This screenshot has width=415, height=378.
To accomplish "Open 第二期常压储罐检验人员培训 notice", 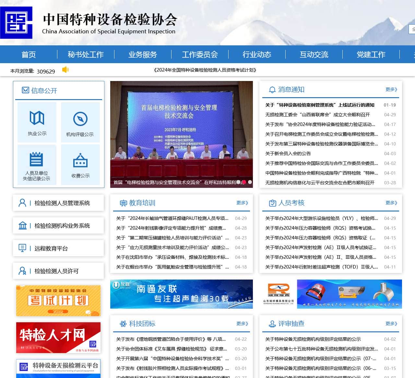I will click(172, 238).
